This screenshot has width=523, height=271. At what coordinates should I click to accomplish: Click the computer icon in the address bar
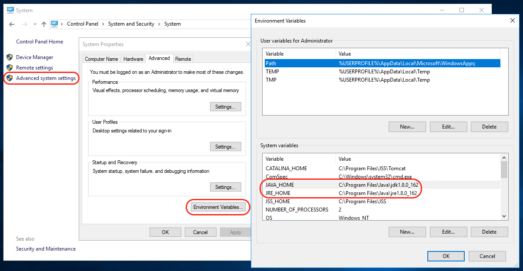pyautogui.click(x=54, y=24)
